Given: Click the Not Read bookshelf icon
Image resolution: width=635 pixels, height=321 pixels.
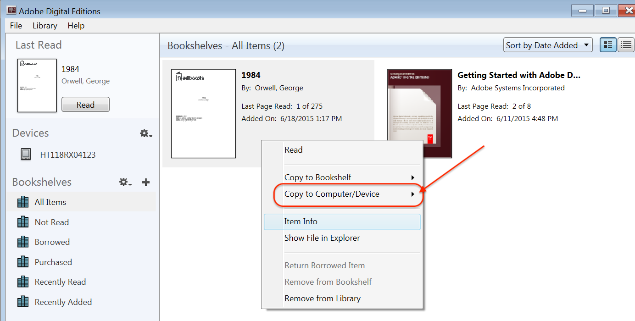Looking at the screenshot, I should [x=23, y=222].
